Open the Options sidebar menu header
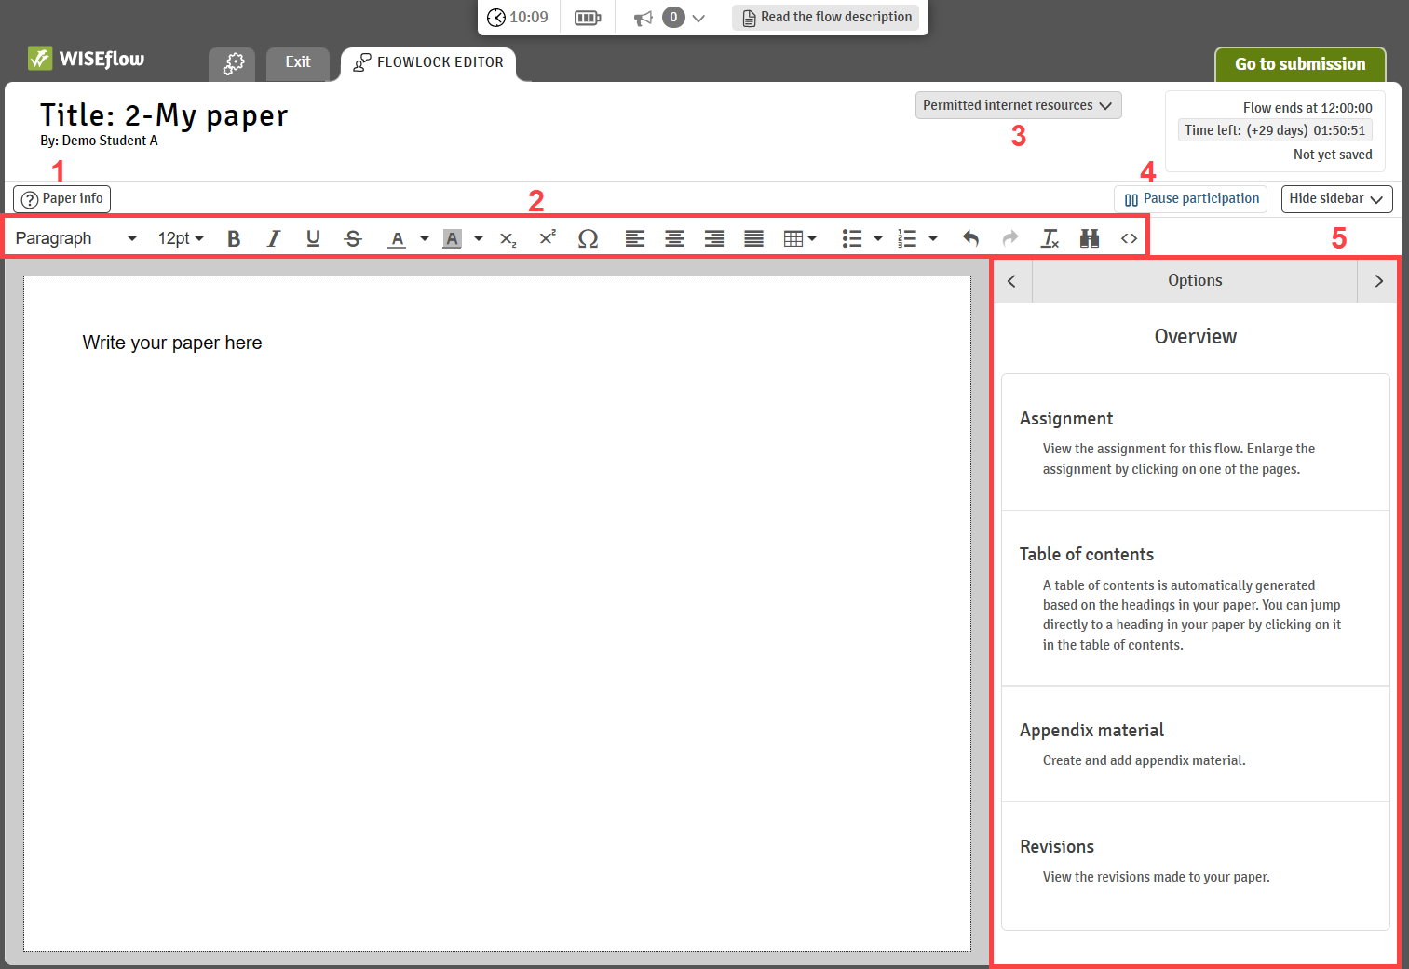This screenshot has height=969, width=1409. coord(1195,281)
